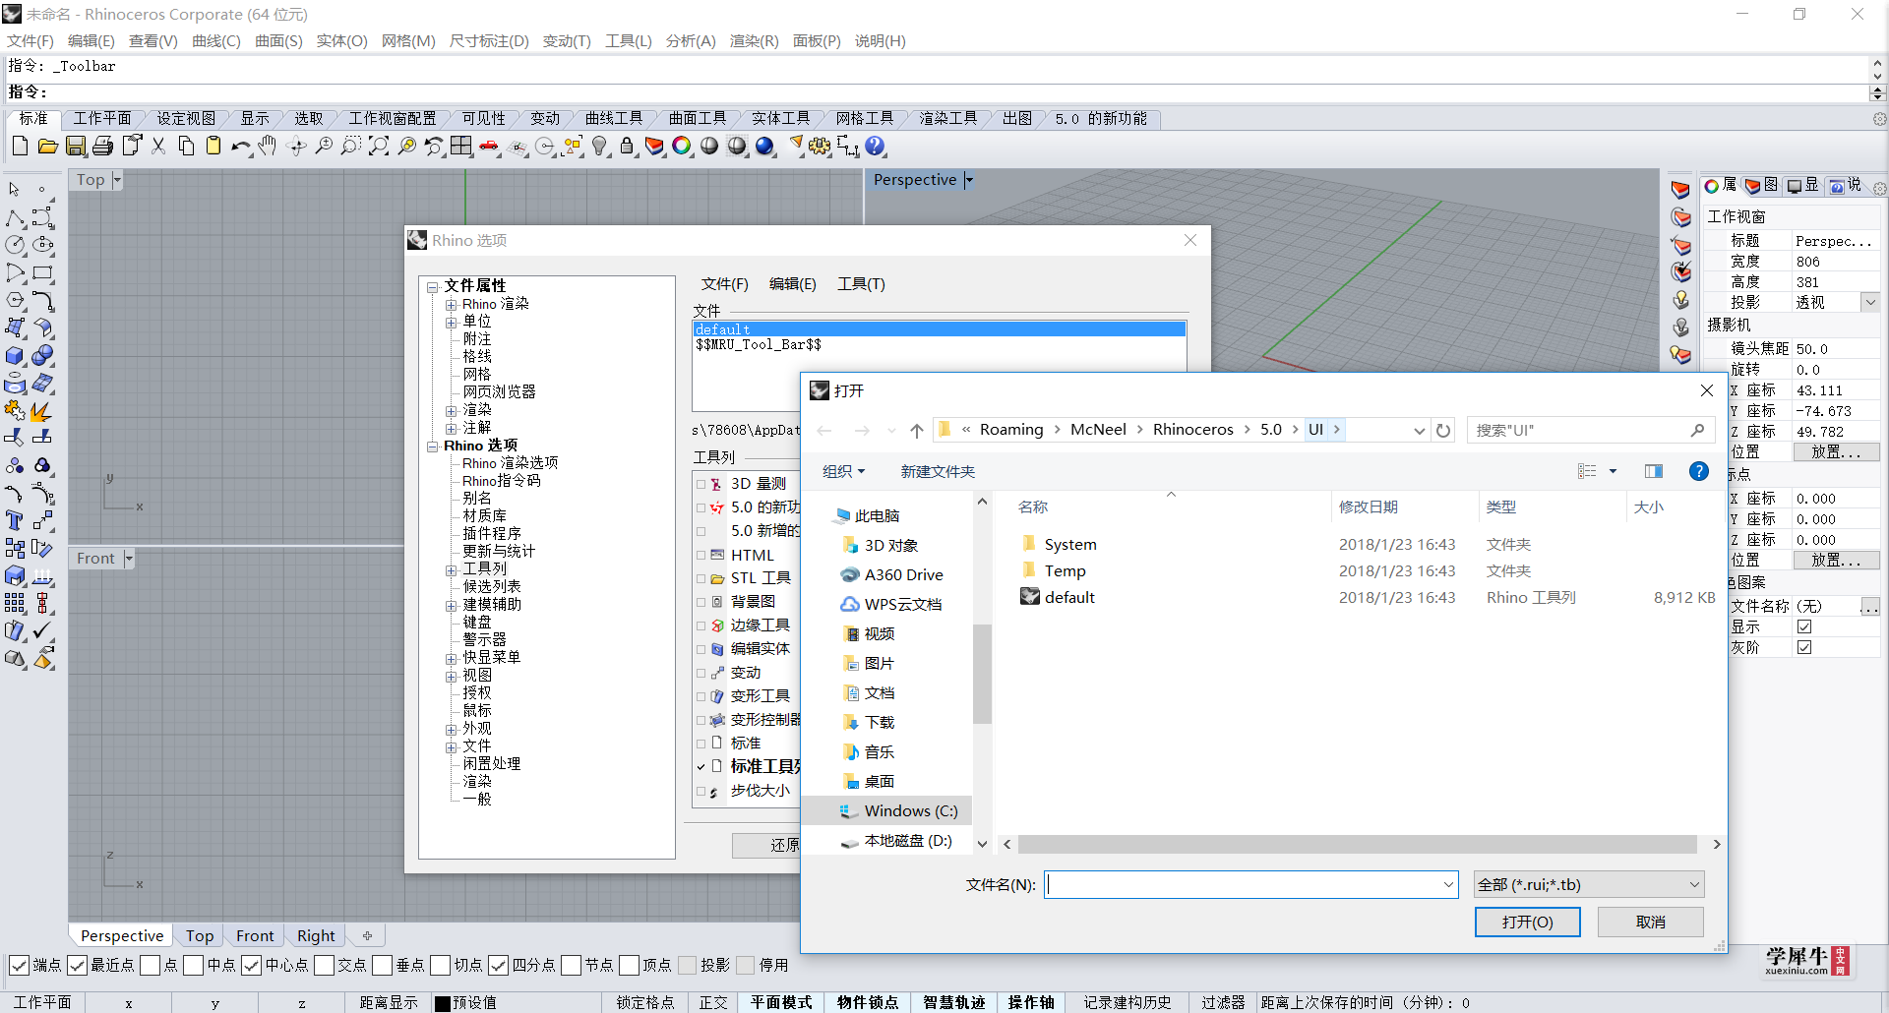The width and height of the screenshot is (1889, 1013).
Task: Click the horizontal scrollbar in file list
Action: 1358,844
